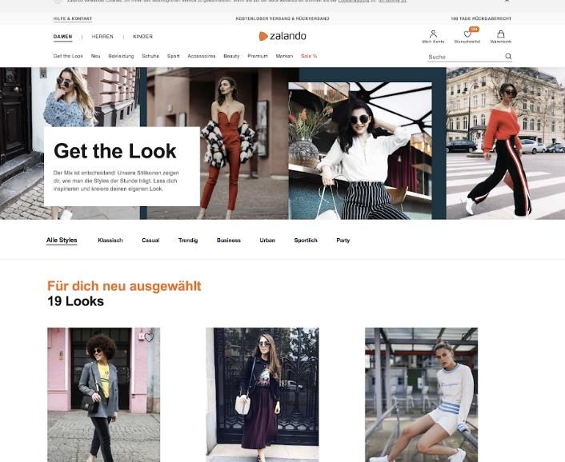Open the Premium menu

tap(258, 56)
